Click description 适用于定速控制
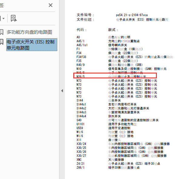182x179 pixels. coord(119,128)
